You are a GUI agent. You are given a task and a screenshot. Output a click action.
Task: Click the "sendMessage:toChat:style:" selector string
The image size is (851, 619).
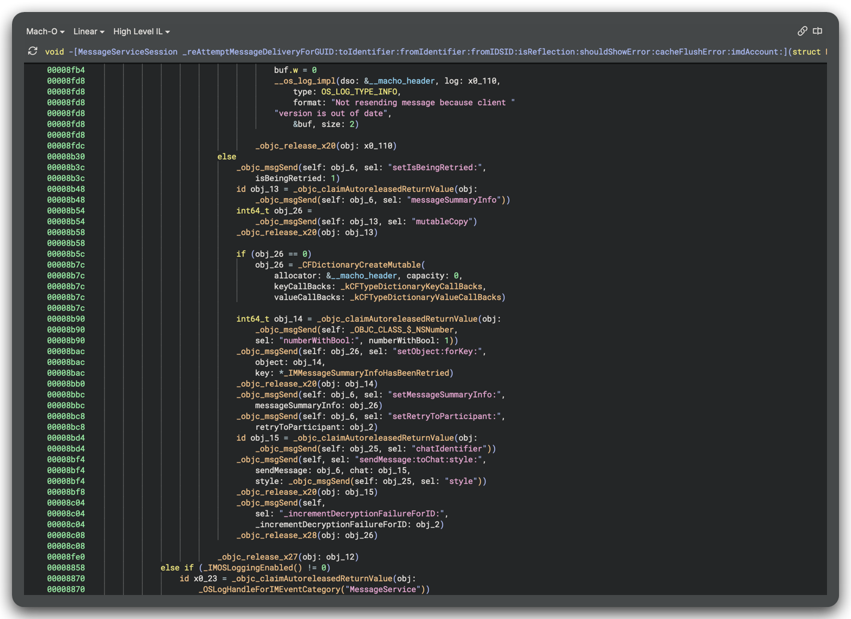pyautogui.click(x=418, y=459)
